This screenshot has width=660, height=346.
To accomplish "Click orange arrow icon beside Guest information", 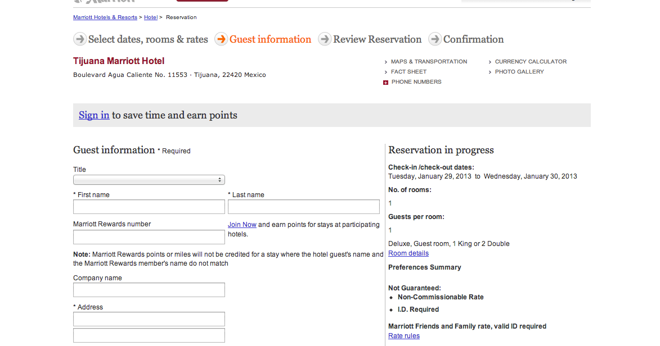I will tap(221, 39).
